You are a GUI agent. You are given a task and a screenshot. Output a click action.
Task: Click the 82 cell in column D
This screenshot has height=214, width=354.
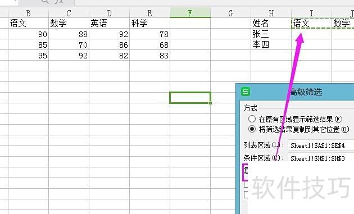pos(109,55)
